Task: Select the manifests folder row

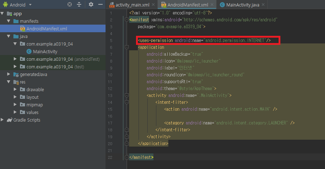Action: [x=52, y=21]
